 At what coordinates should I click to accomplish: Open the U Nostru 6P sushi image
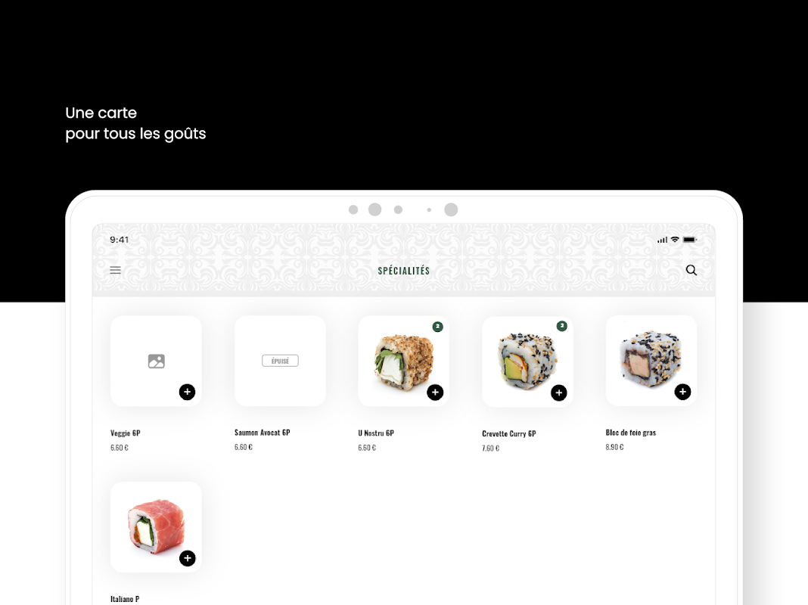403,360
